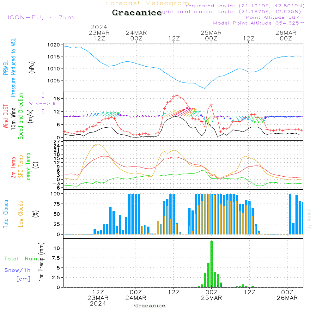
Task: Click the 'Wind GUST' red label
Action: pyautogui.click(x=6, y=116)
